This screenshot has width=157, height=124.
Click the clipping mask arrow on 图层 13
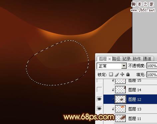[113, 109]
